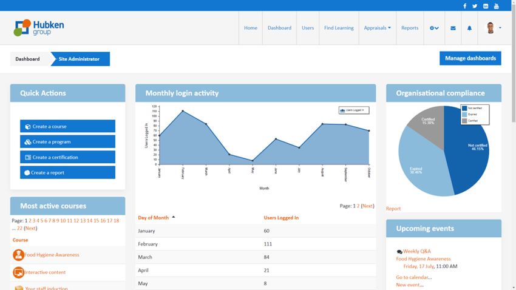This screenshot has height=290, width=516.
Task: Open the Facebook social icon
Action: (x=464, y=6)
